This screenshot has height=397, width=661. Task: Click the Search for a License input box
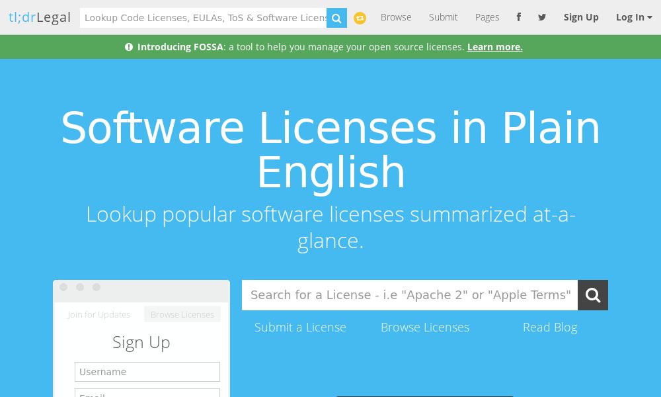coord(410,295)
